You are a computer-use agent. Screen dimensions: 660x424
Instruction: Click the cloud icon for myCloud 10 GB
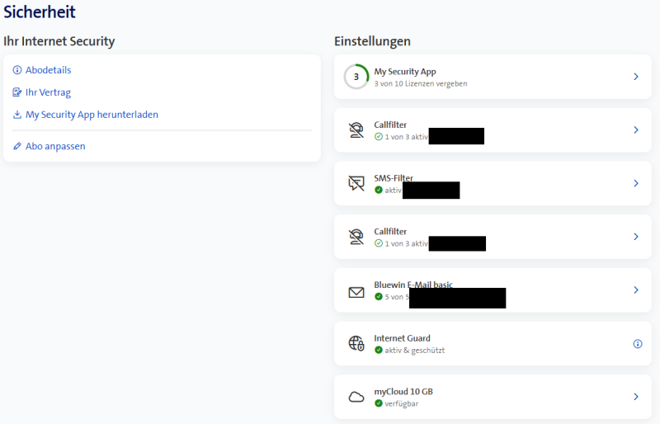(356, 397)
